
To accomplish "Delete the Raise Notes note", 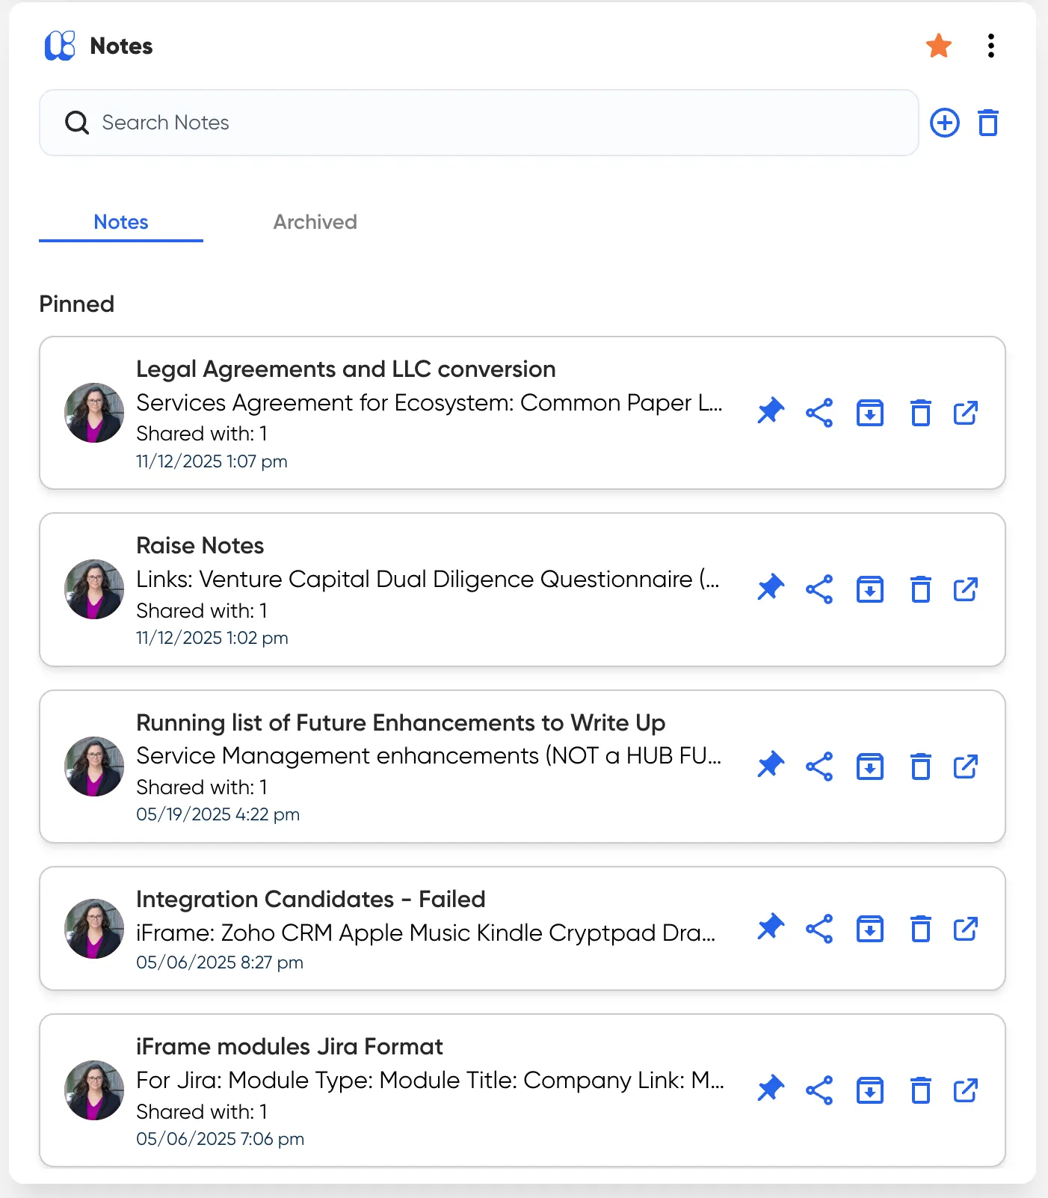I will point(921,589).
